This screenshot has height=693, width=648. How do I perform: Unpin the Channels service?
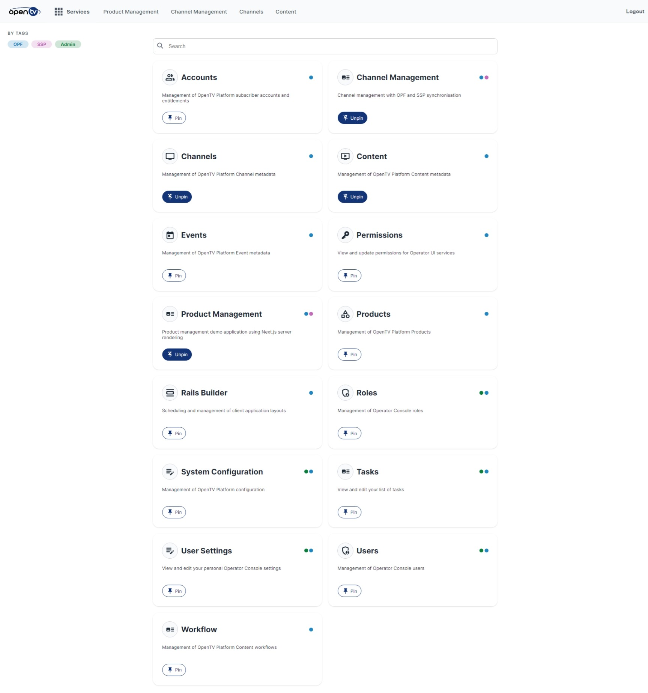pyautogui.click(x=177, y=197)
